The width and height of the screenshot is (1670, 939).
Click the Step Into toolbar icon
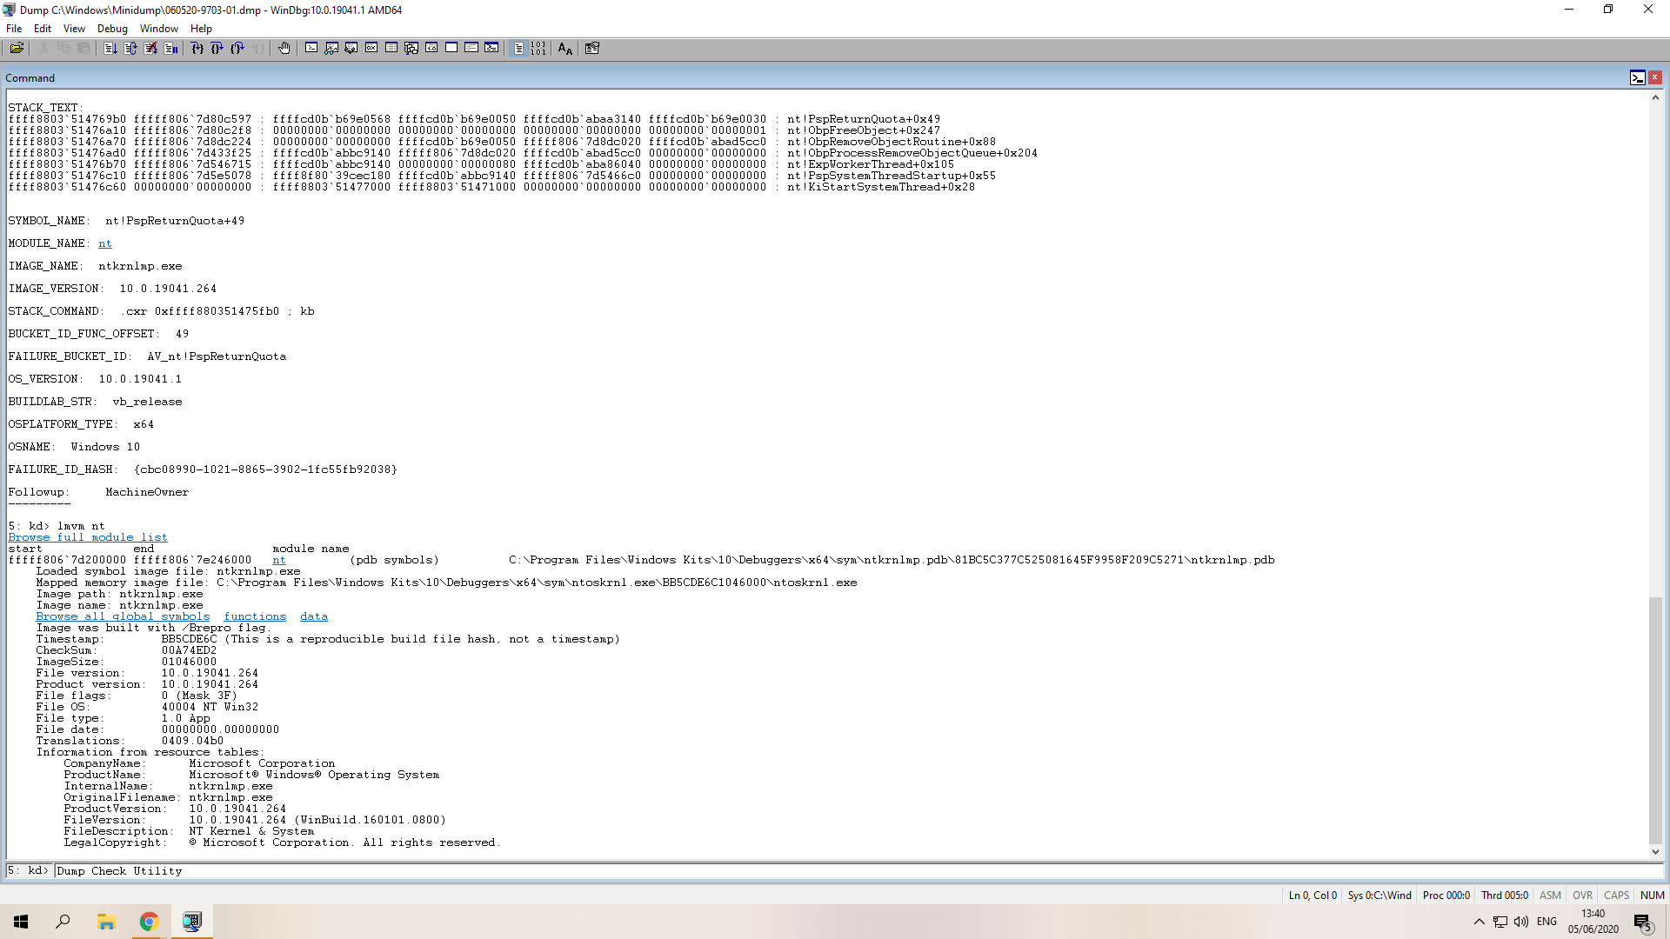point(197,48)
